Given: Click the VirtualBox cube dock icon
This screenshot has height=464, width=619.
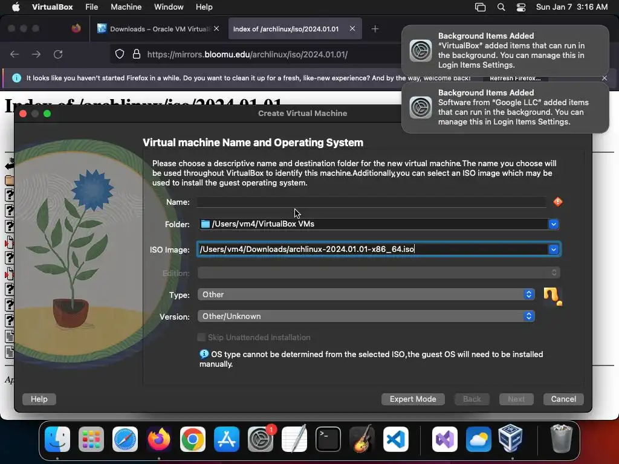Looking at the screenshot, I should tap(510, 439).
